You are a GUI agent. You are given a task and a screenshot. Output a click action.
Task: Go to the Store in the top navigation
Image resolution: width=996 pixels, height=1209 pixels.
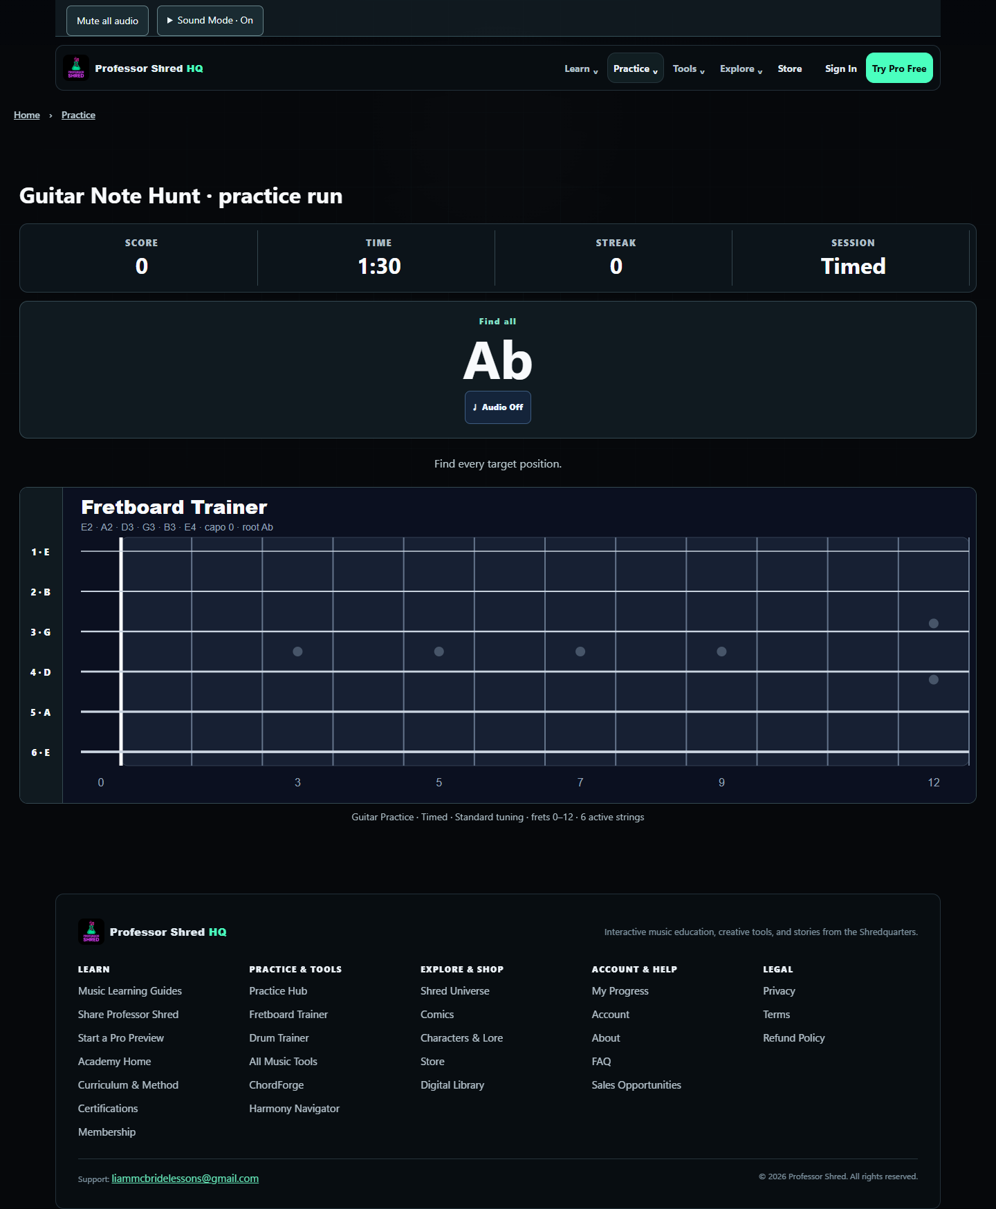click(x=790, y=68)
